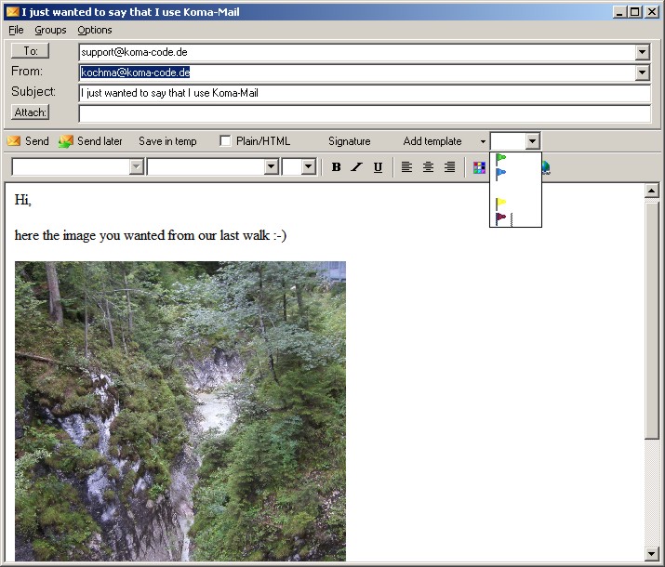Viewport: 665px width, 567px height.
Task: Select the yellow flag priority
Action: pos(500,204)
